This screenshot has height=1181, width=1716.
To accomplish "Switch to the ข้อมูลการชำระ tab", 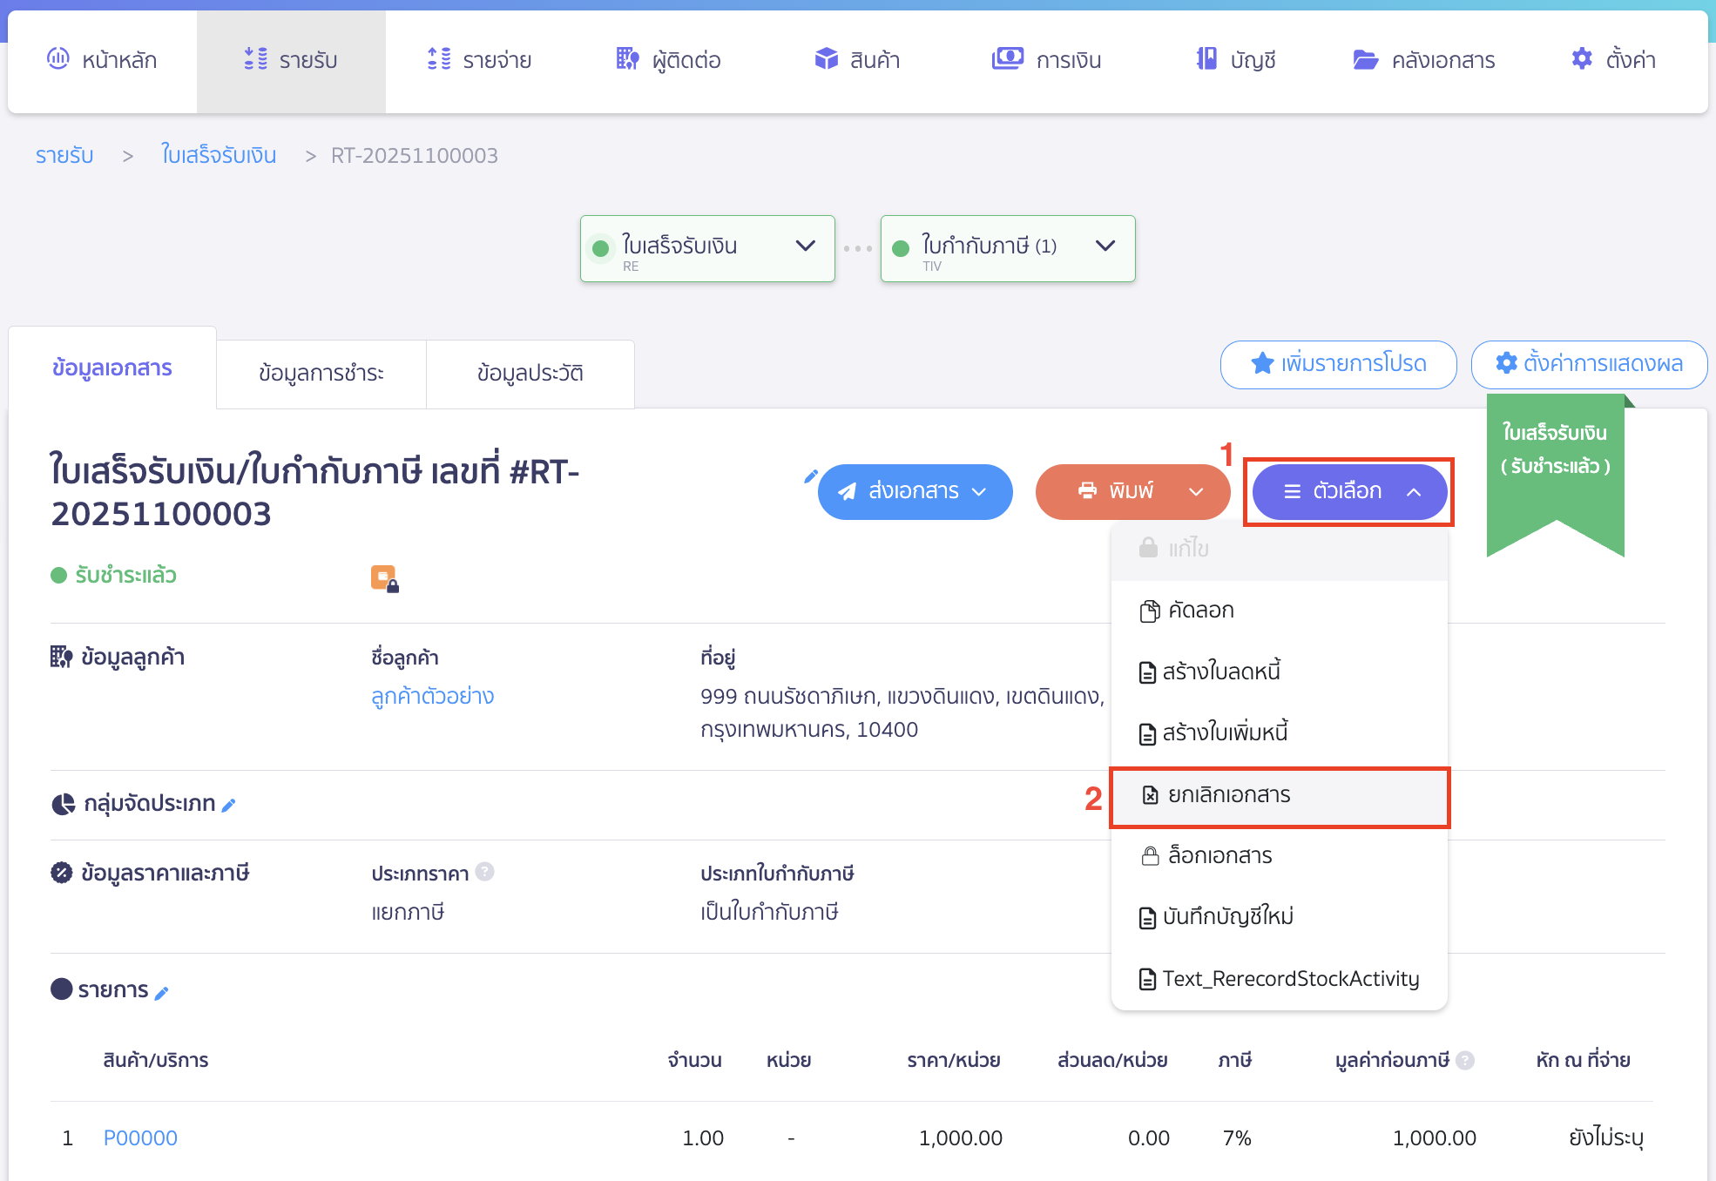I will (321, 374).
